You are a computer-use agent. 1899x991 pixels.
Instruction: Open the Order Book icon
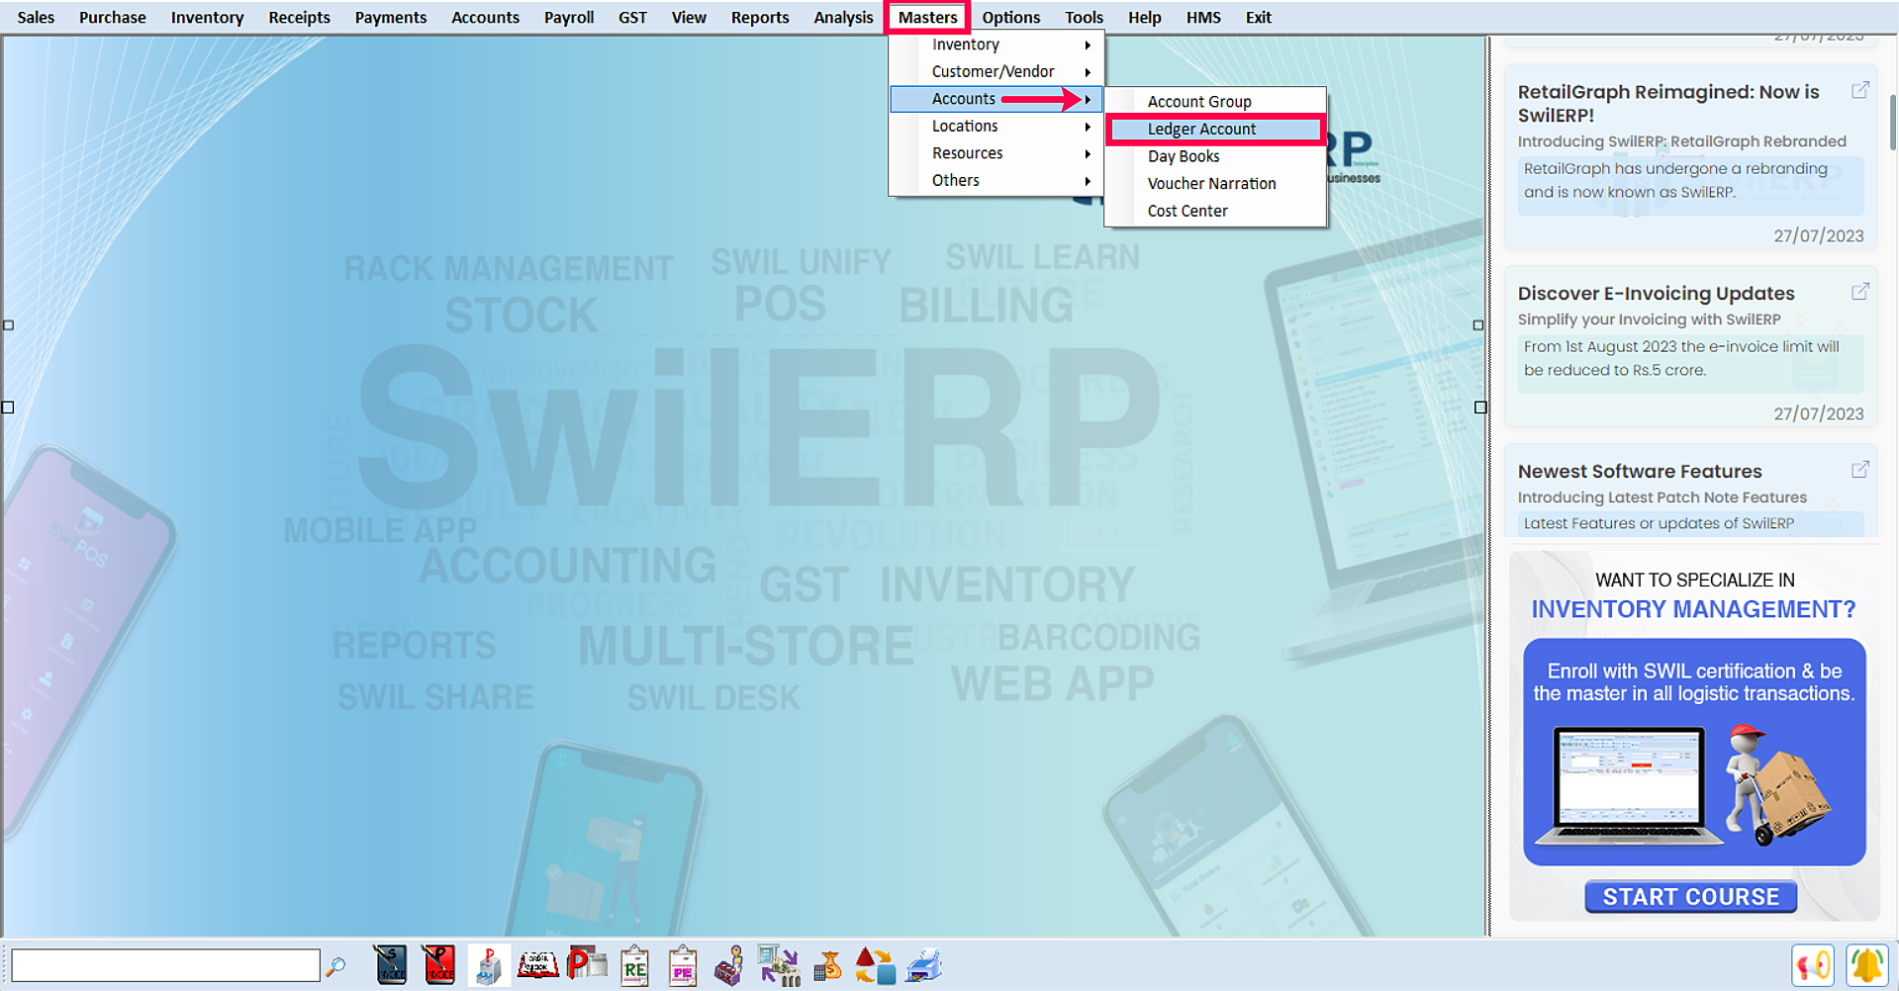point(537,965)
